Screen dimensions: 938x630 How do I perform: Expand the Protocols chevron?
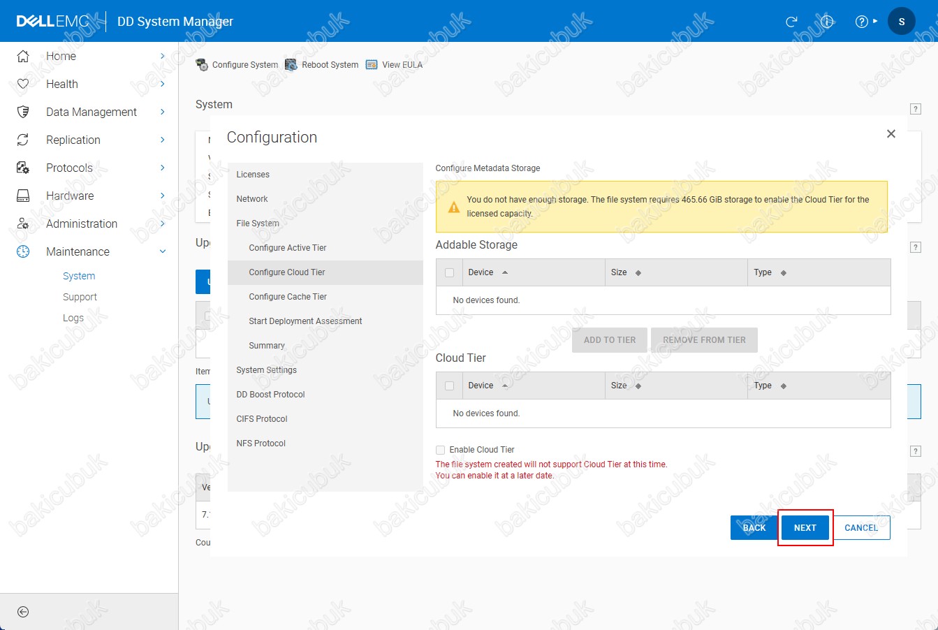[x=162, y=168]
